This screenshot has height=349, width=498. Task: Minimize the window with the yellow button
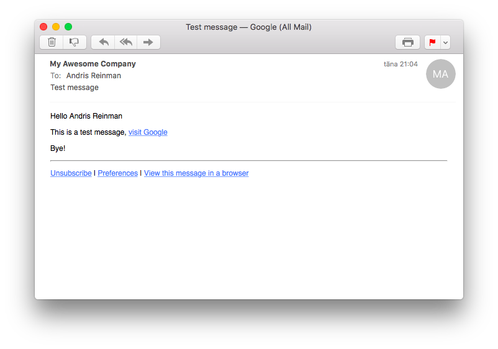coord(56,27)
